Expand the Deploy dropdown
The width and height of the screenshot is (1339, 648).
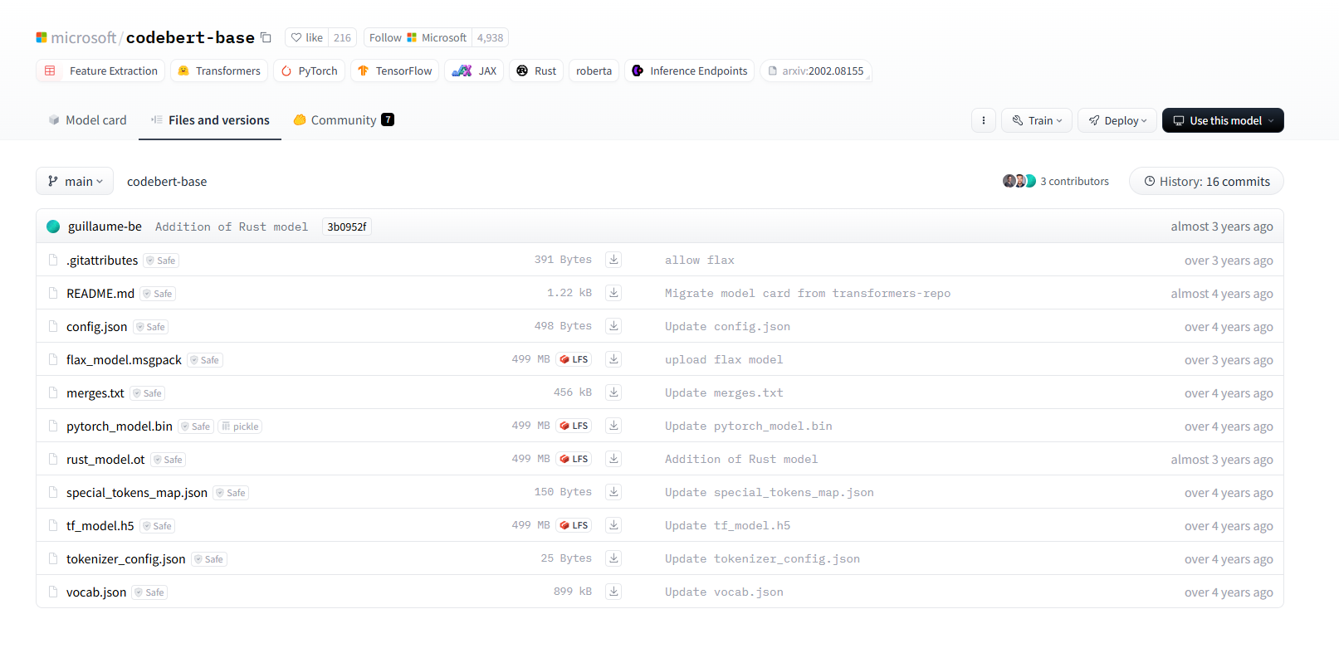pyautogui.click(x=1117, y=120)
